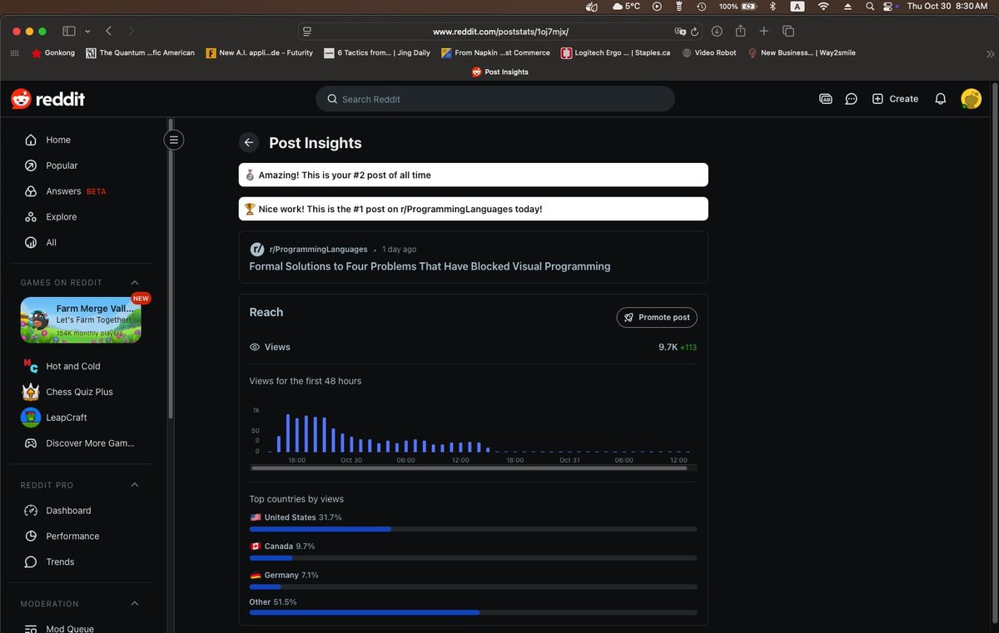Click the Search Reddit input field
999x633 pixels.
pos(495,98)
